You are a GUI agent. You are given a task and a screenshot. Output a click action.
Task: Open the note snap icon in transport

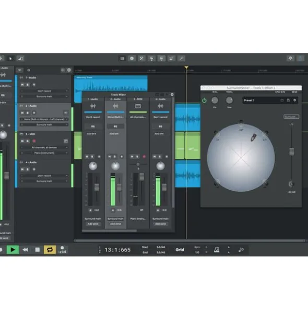click(241, 250)
